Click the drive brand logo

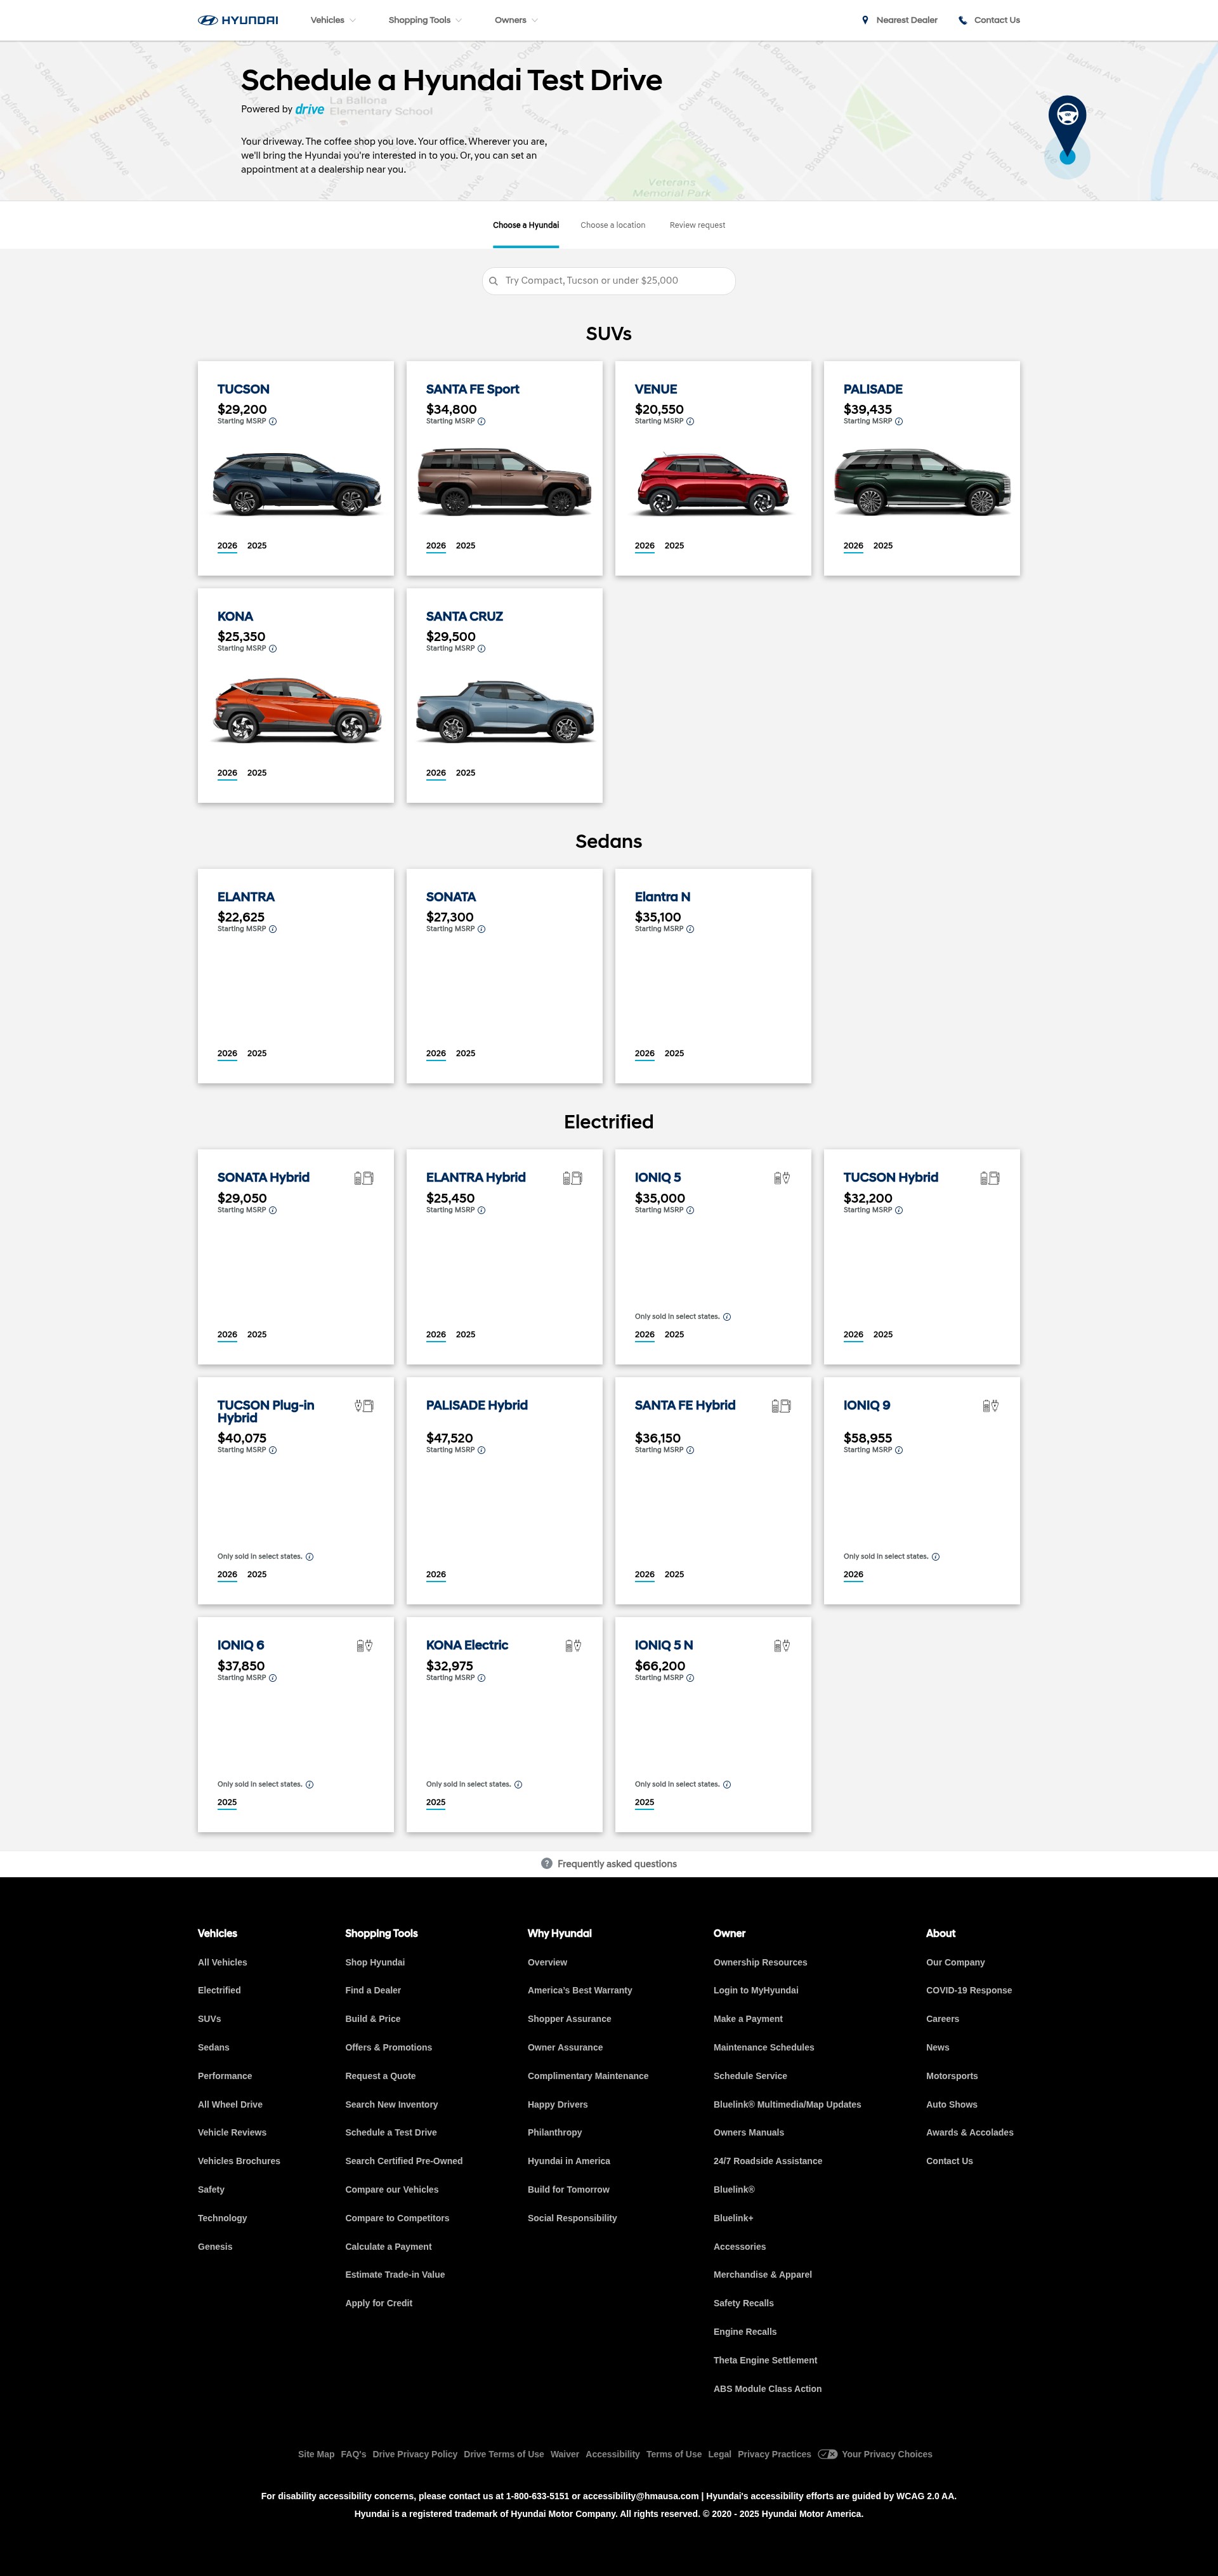310,109
